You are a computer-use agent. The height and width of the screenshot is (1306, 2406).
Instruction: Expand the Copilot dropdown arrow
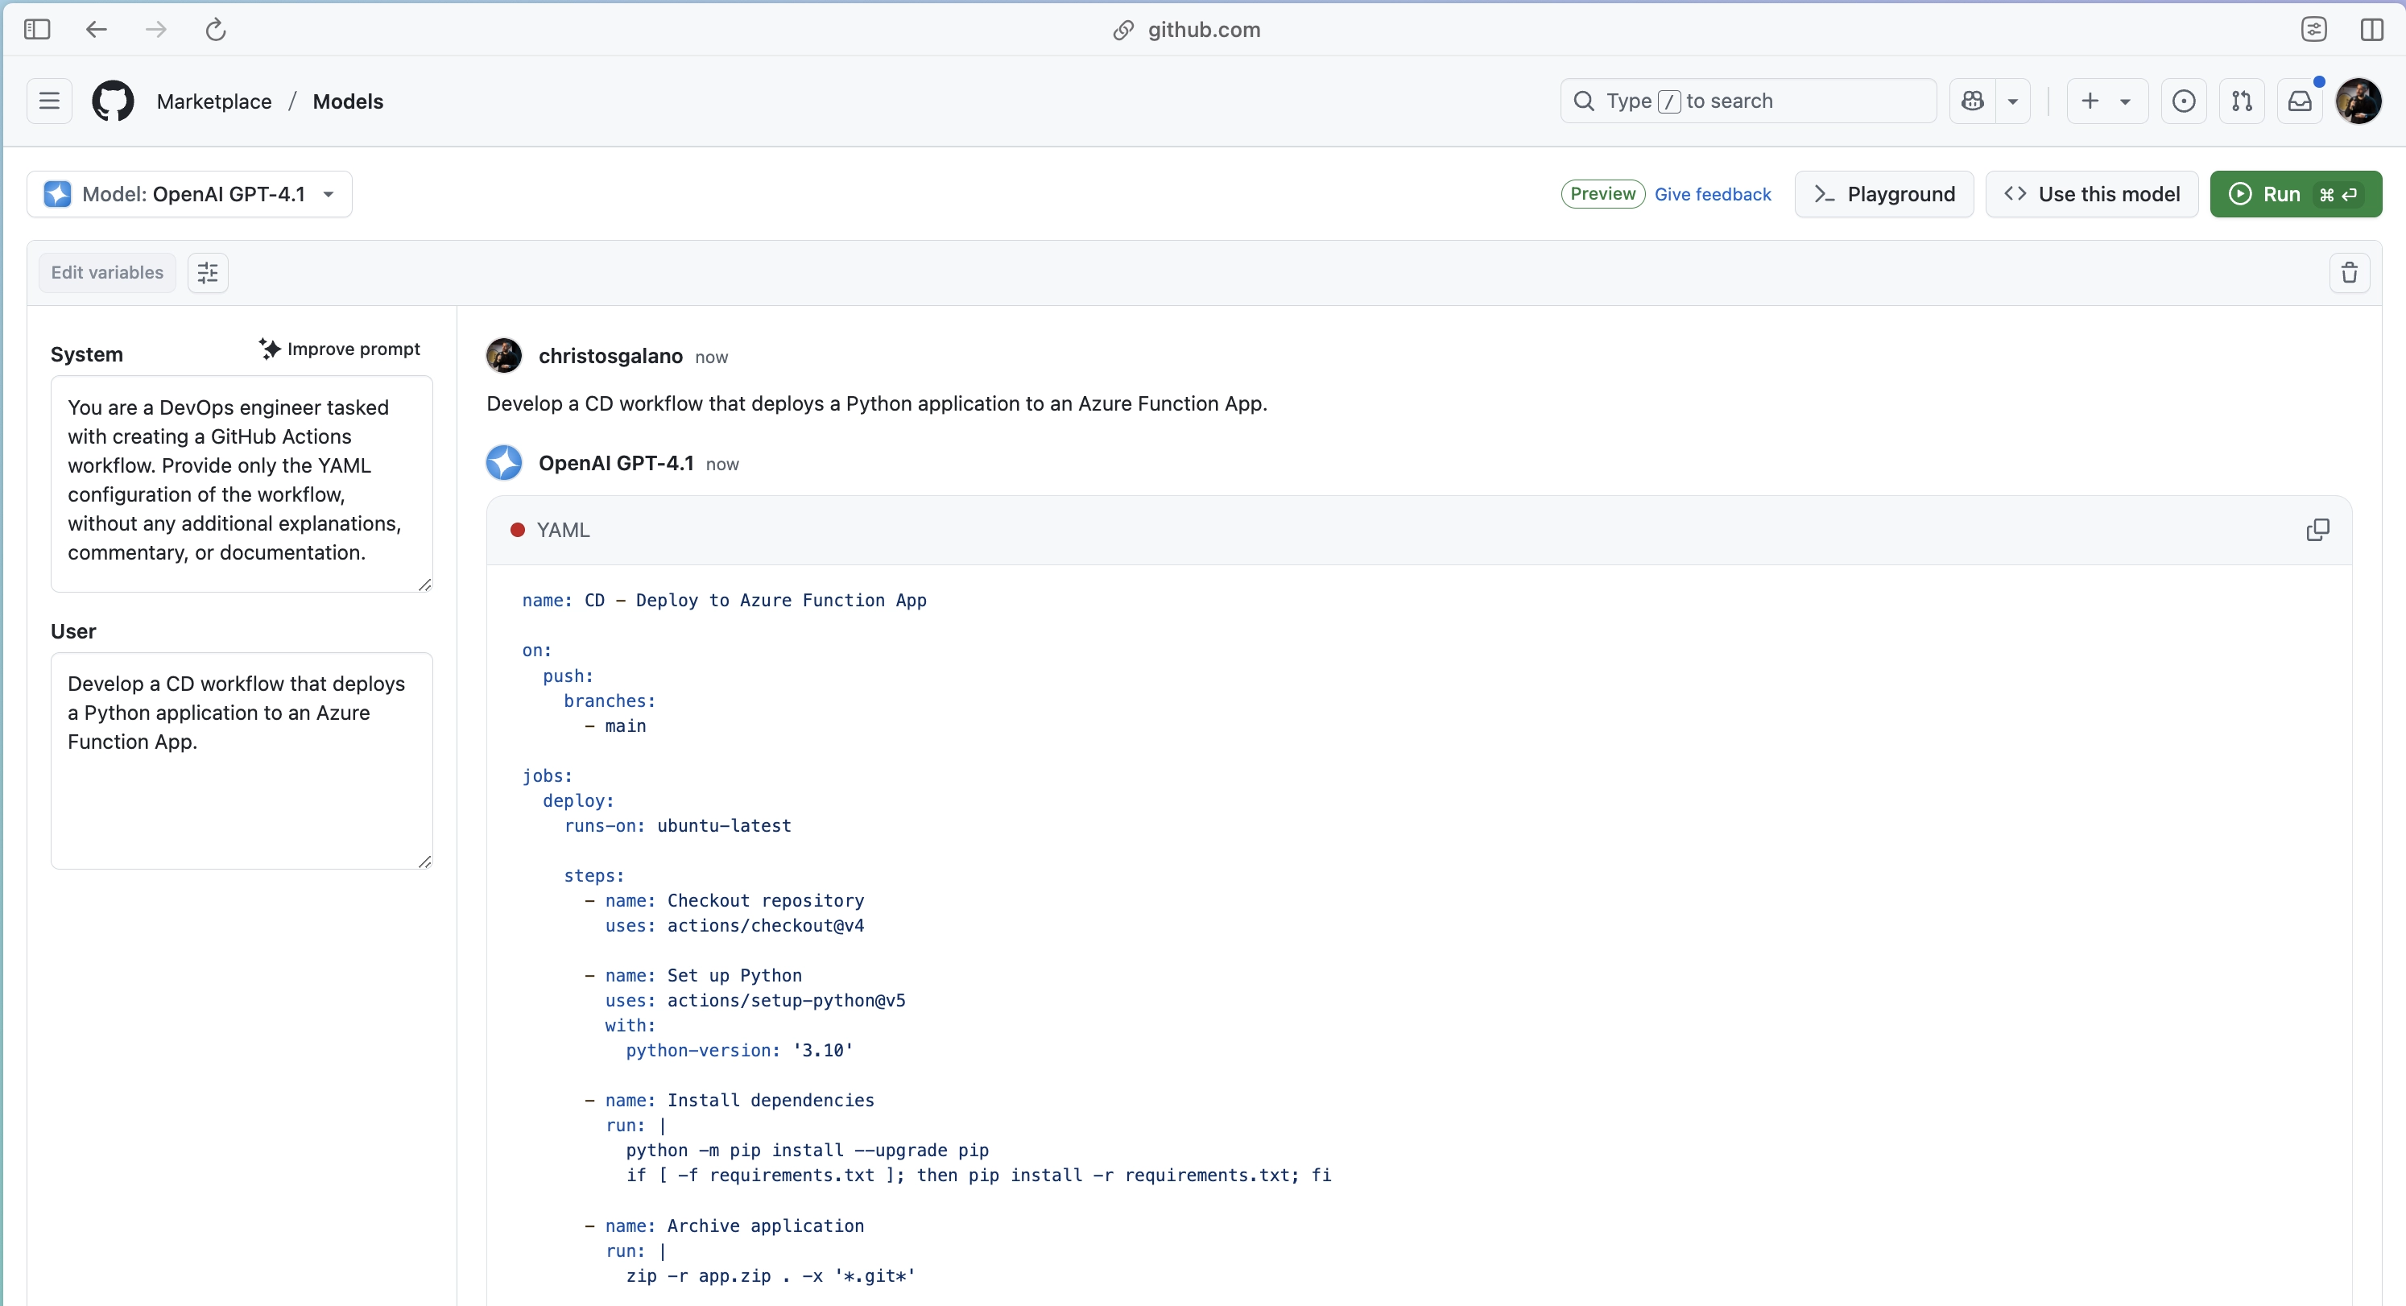pos(2013,101)
